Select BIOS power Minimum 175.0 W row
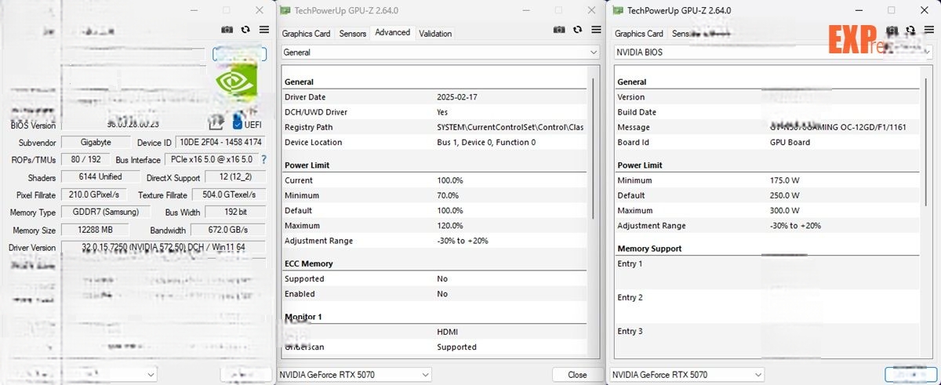 [x=767, y=180]
